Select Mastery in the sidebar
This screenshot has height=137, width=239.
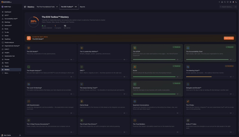tap(11, 70)
